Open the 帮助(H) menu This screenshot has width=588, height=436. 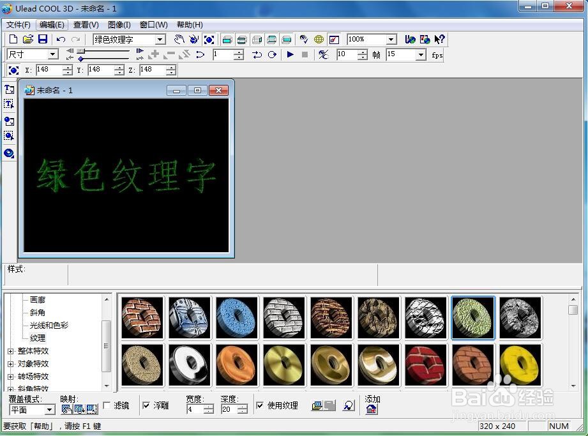190,25
